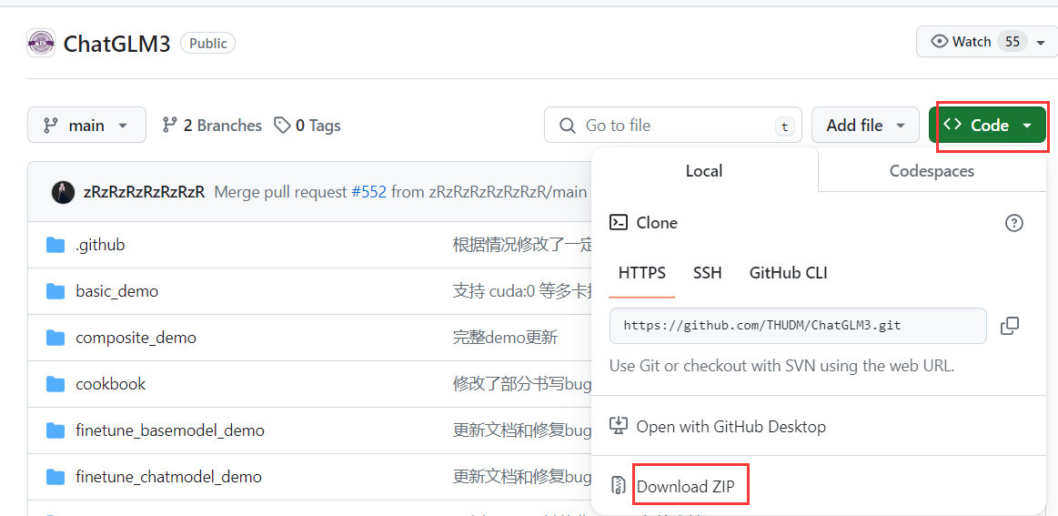The image size is (1058, 516).
Task: Switch to the Local tab
Action: (704, 171)
